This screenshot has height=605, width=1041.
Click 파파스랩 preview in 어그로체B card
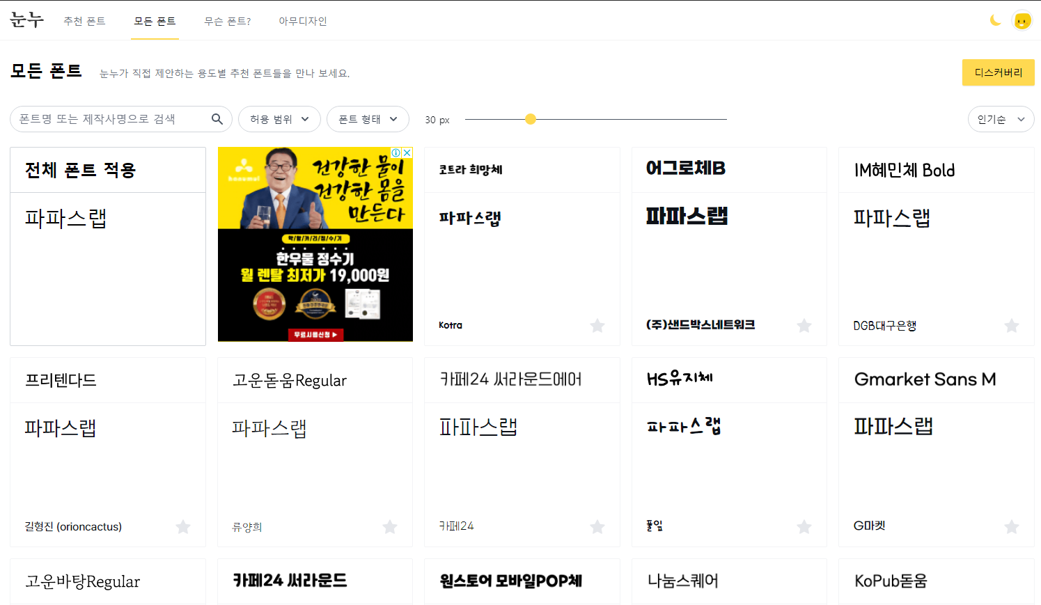pyautogui.click(x=687, y=216)
